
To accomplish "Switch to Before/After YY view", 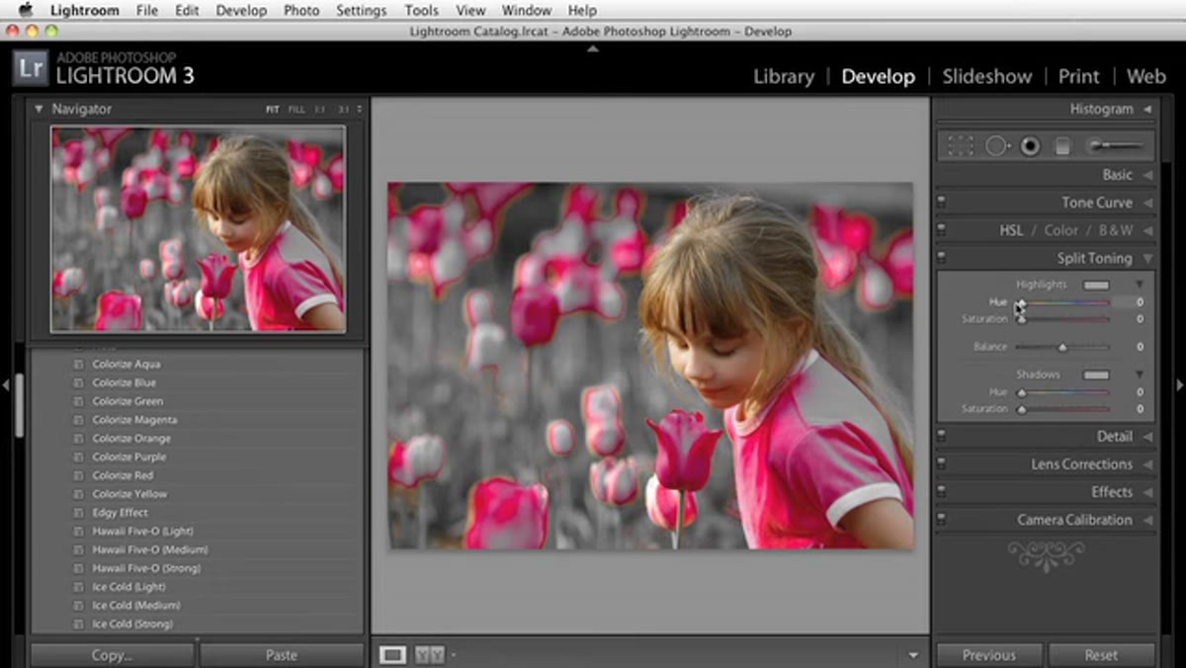I will (x=429, y=654).
